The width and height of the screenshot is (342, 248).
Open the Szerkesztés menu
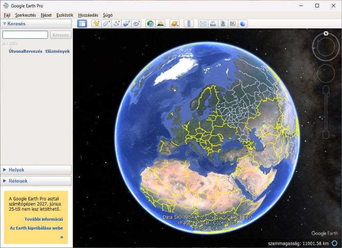click(x=26, y=15)
